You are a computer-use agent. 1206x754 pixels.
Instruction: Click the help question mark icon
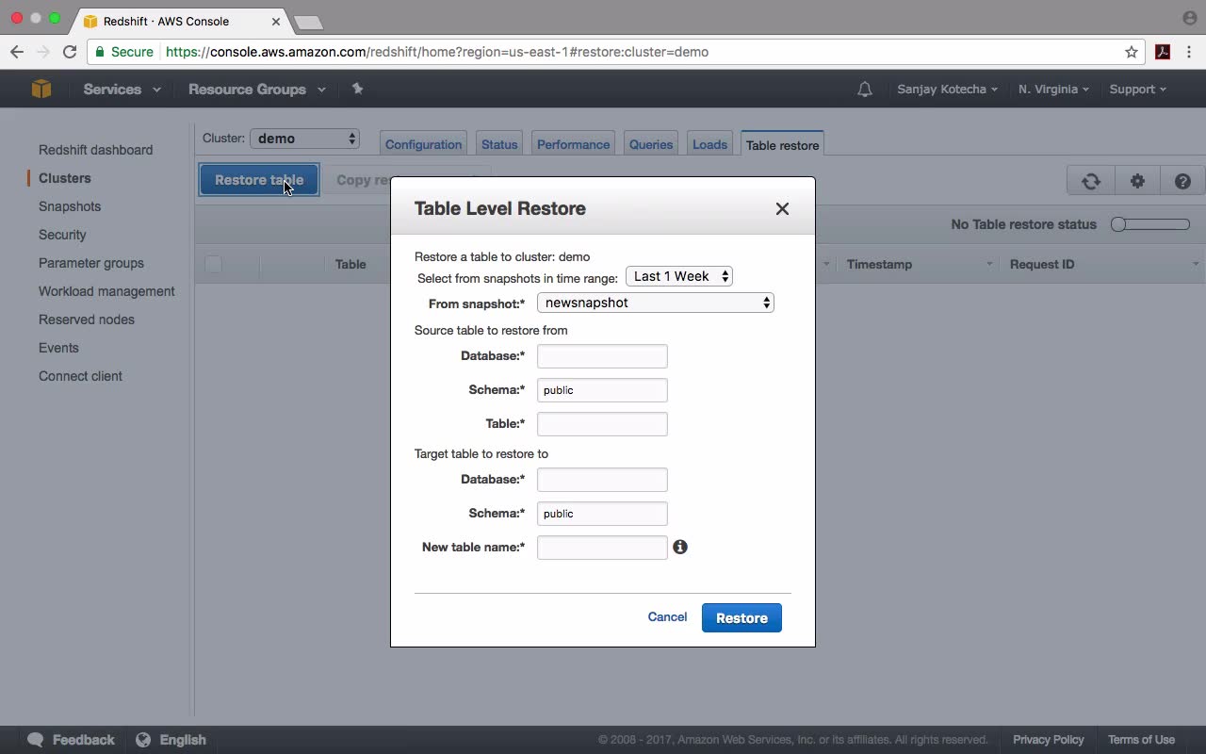[x=1182, y=181]
